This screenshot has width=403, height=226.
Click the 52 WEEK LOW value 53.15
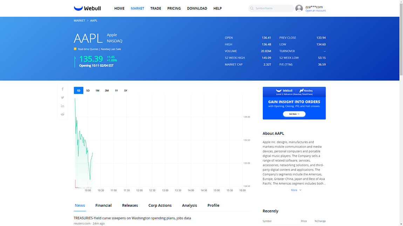pyautogui.click(x=322, y=58)
